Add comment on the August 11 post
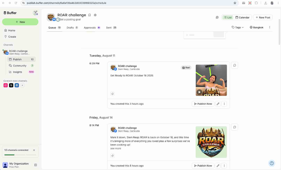Viewport: 281px width, 170px height. coord(235,65)
